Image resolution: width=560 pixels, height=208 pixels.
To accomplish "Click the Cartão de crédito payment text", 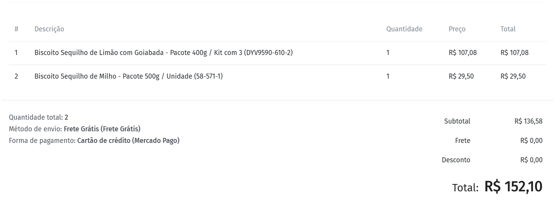I will click(128, 141).
